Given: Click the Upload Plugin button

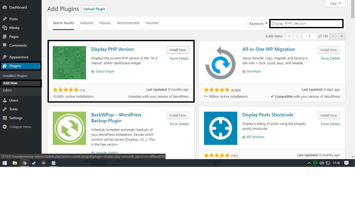Looking at the screenshot, I should [94, 9].
